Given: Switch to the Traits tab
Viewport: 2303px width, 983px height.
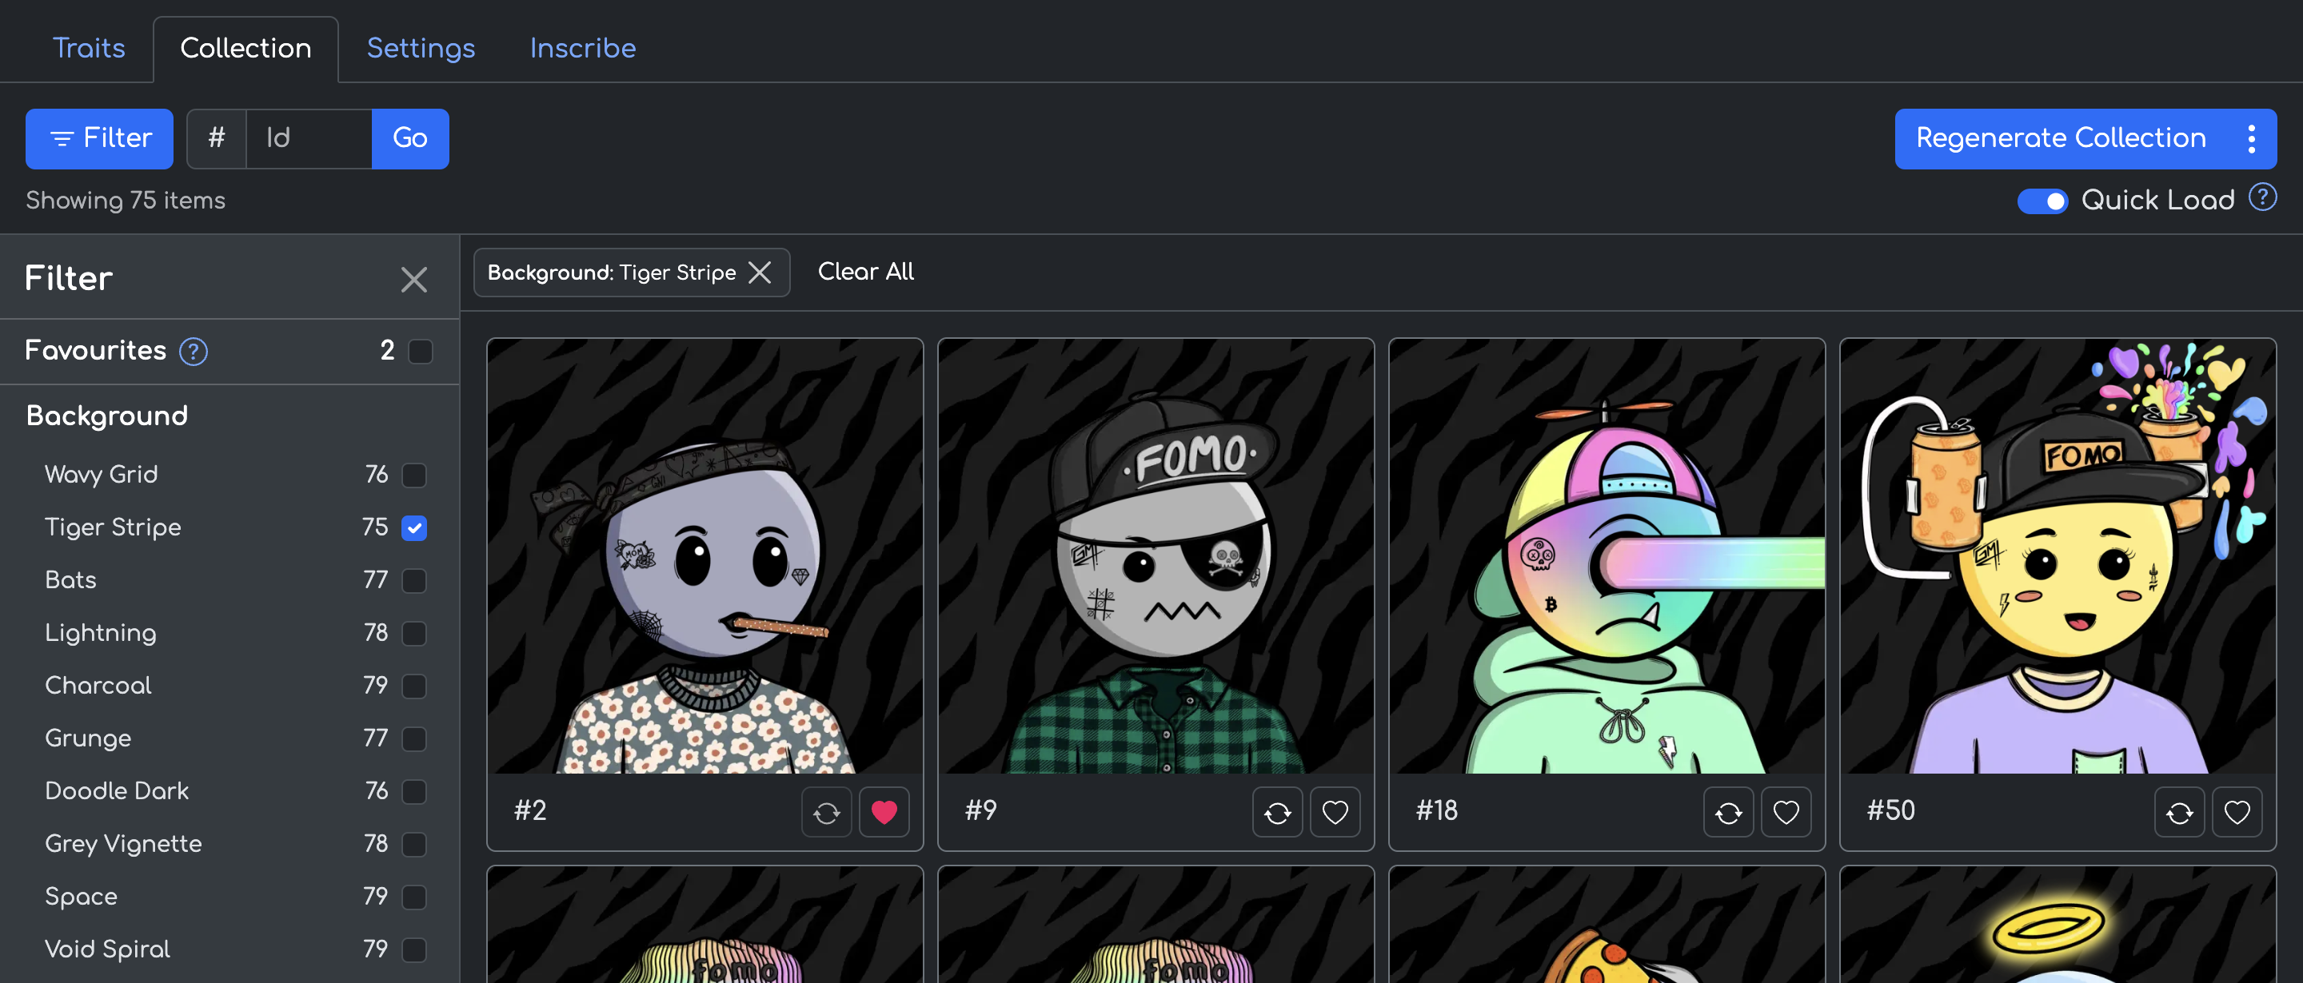Looking at the screenshot, I should (x=89, y=48).
